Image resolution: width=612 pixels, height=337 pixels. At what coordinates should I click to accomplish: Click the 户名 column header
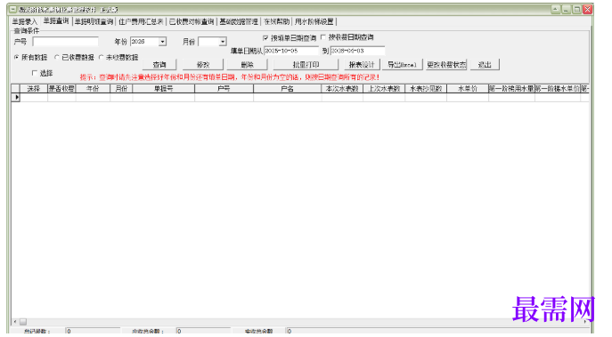pos(288,88)
